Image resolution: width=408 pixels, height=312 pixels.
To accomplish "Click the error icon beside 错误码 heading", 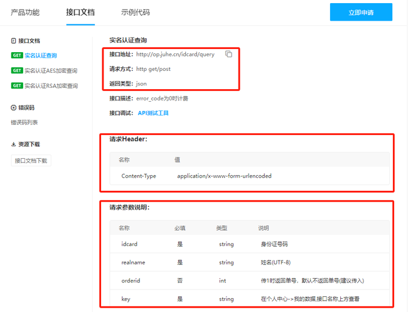I will point(14,108).
